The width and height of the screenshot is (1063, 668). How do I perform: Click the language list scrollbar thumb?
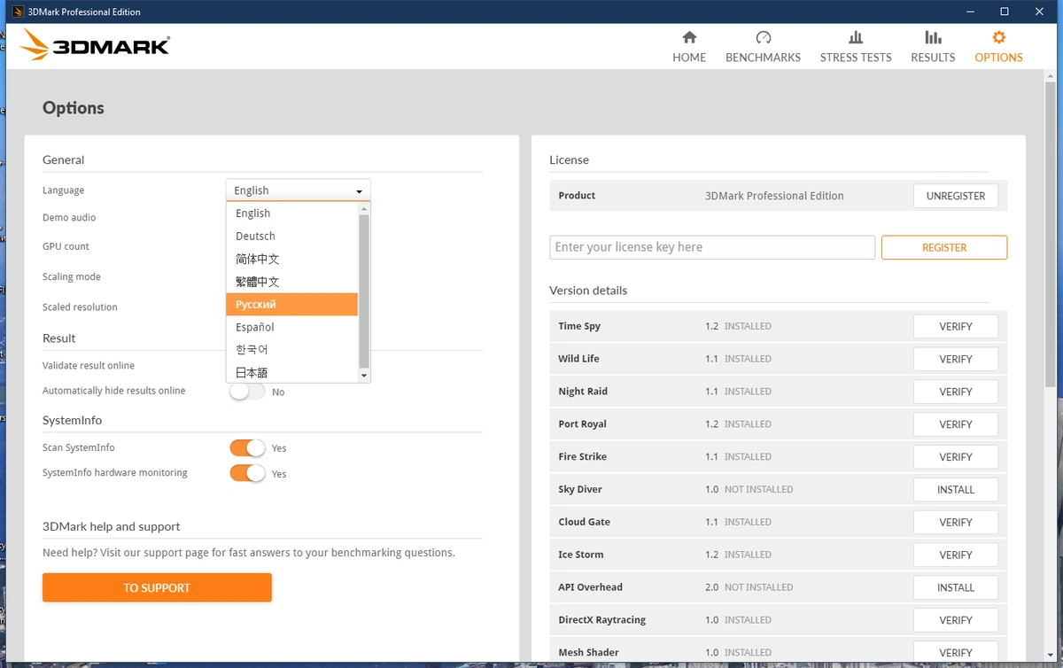click(x=363, y=291)
